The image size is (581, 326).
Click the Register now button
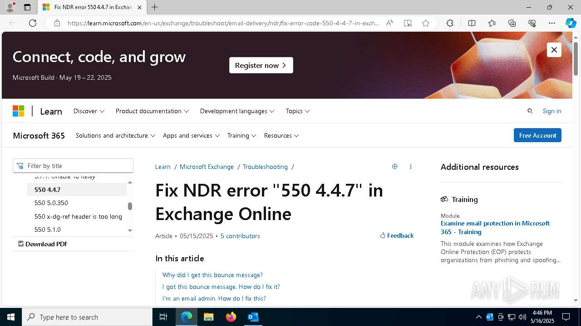(x=261, y=65)
